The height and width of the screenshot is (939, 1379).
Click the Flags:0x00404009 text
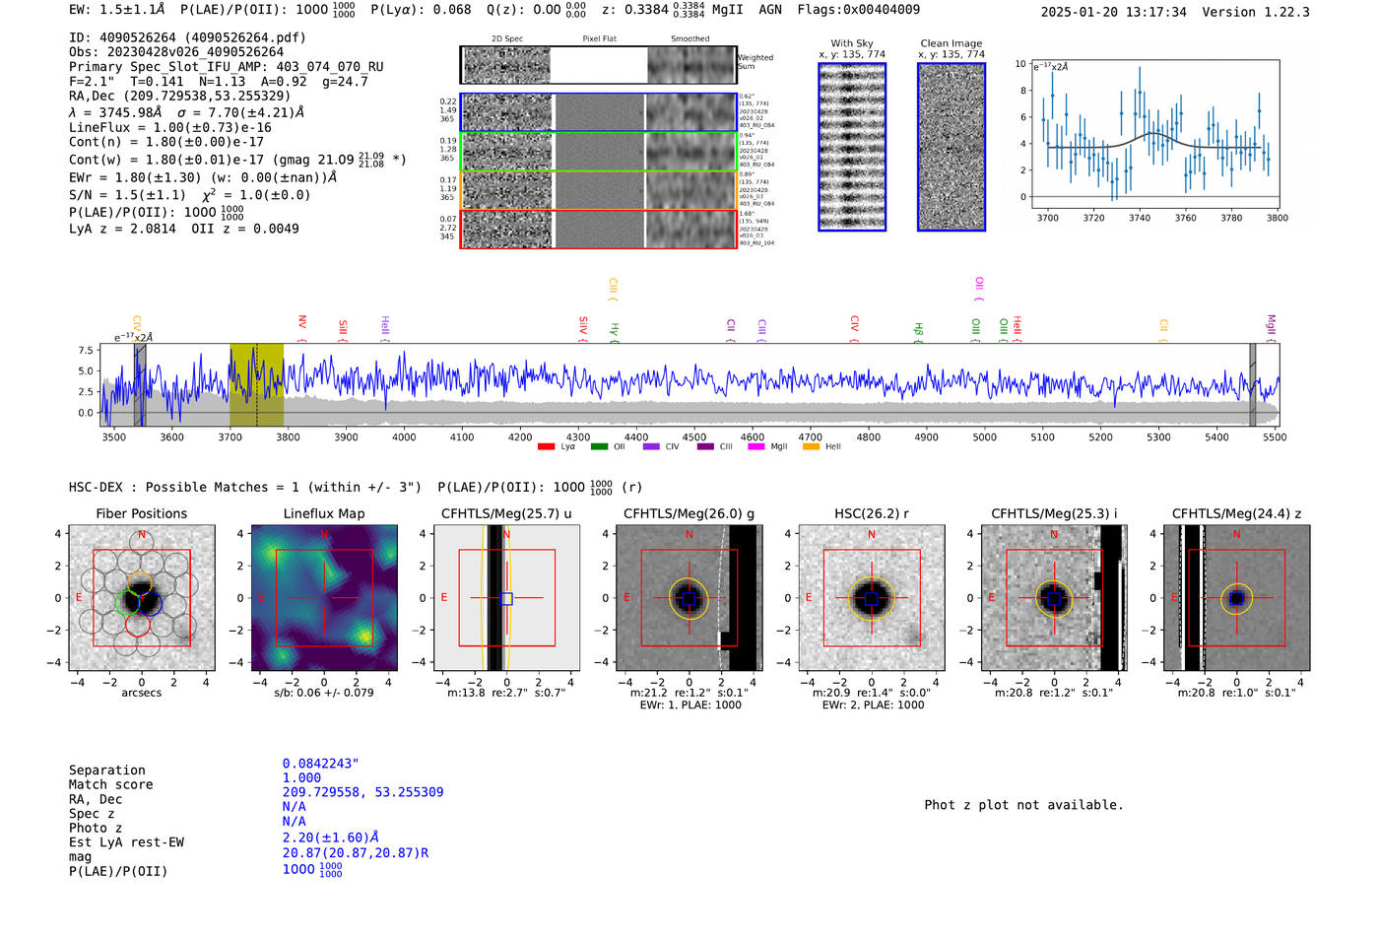click(859, 10)
